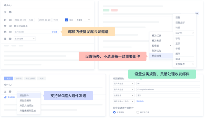Select 添加云附件 in the attachment menu
Screen dimensions: 205x118
pos(25,101)
